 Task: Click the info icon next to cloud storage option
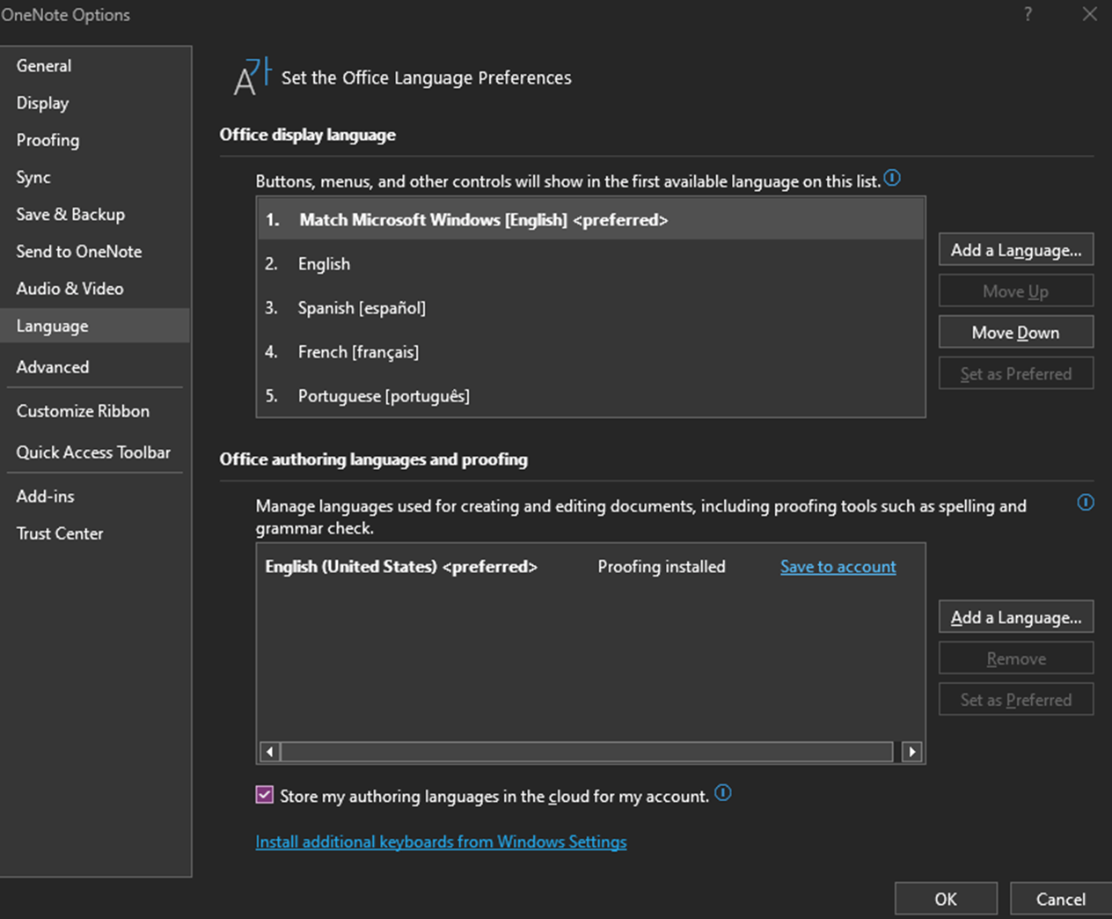click(722, 793)
